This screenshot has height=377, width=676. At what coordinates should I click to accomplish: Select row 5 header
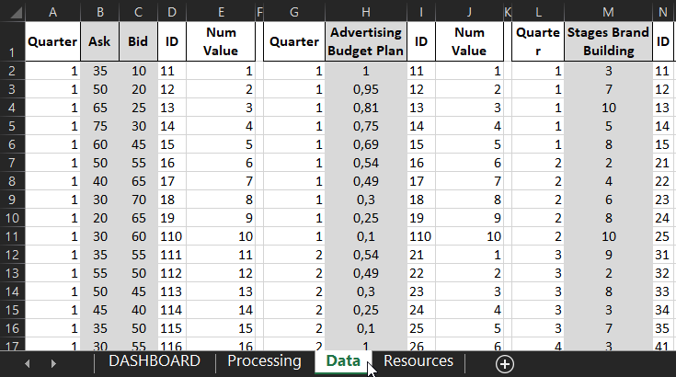(12, 125)
